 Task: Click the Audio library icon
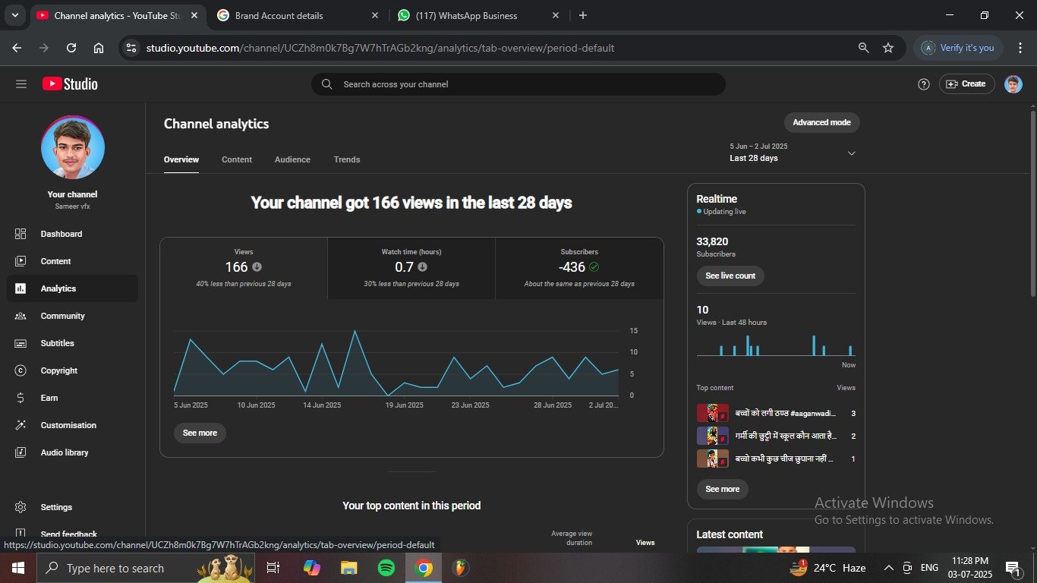coord(20,452)
